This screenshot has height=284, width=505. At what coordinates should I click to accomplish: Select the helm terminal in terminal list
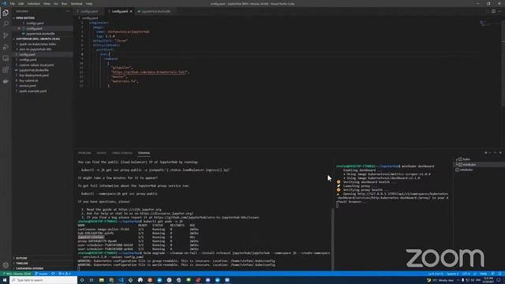pyautogui.click(x=466, y=159)
